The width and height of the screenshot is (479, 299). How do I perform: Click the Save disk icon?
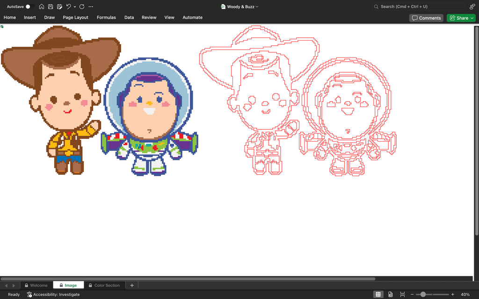[x=51, y=7]
